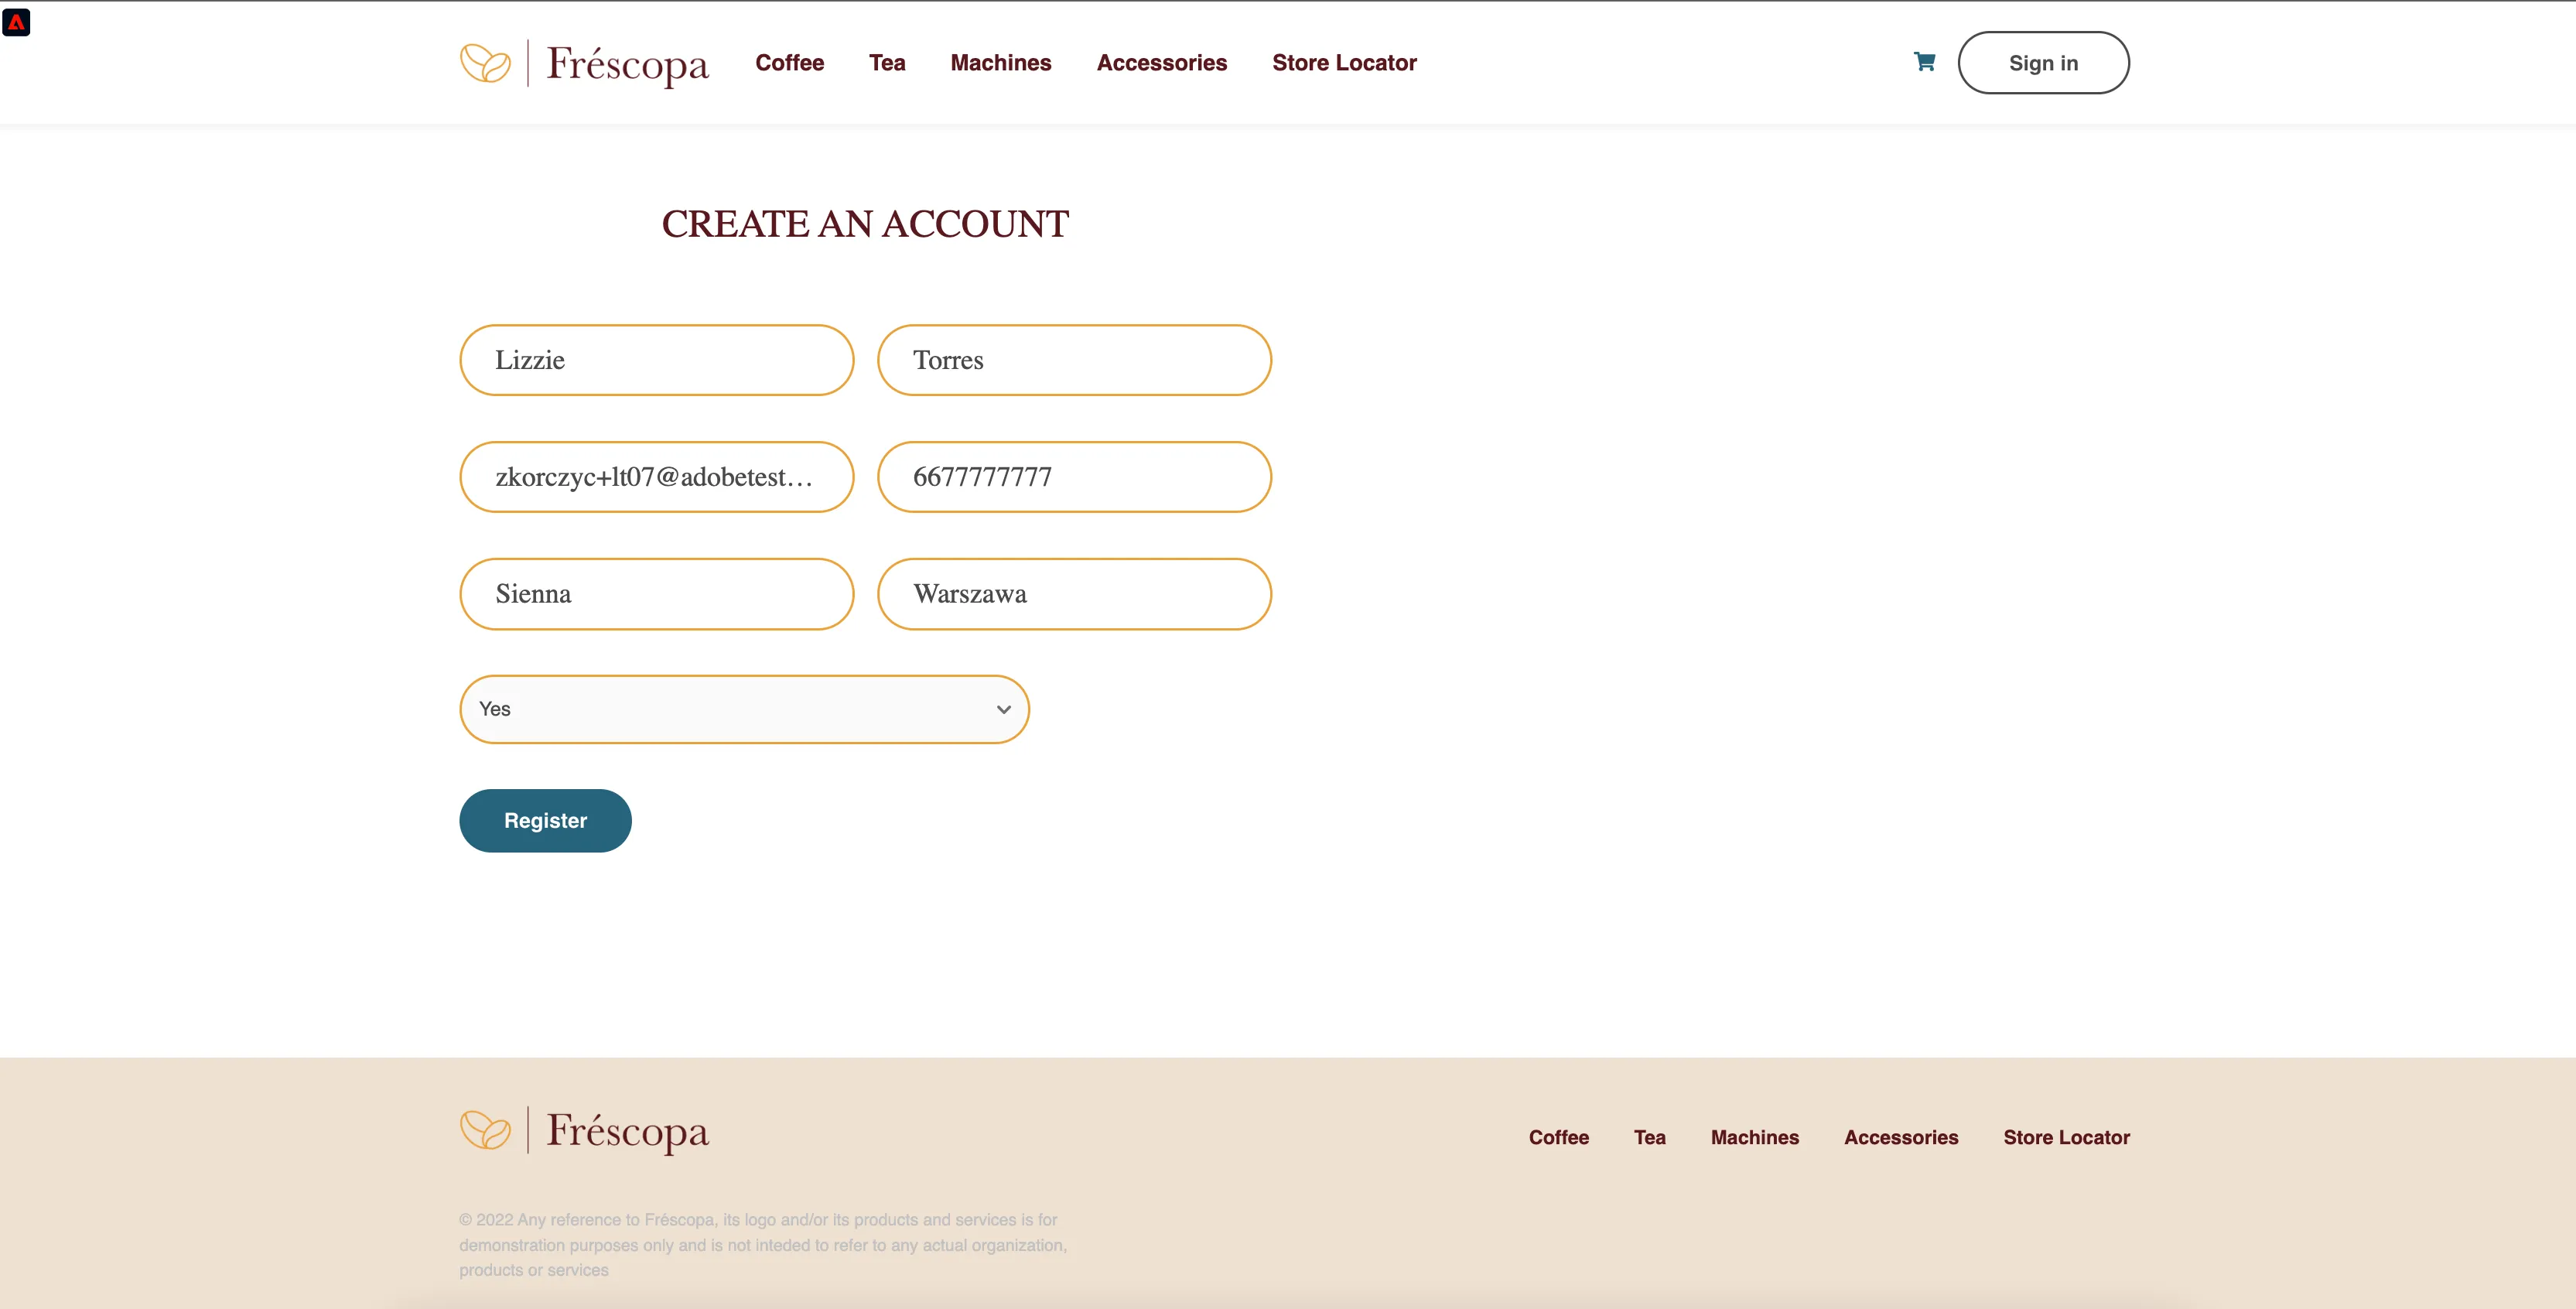The height and width of the screenshot is (1309, 2576).
Task: Follow the Coffee link in the footer
Action: tap(1558, 1137)
